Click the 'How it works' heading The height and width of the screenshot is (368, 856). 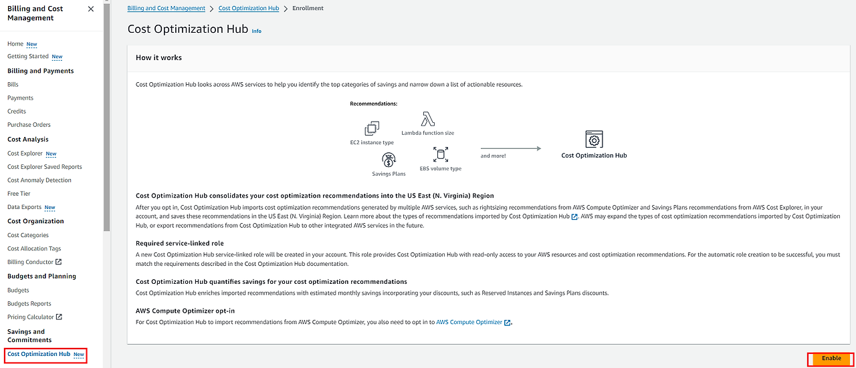(158, 57)
